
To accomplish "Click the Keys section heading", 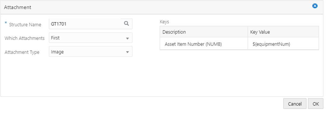I will point(164,22).
